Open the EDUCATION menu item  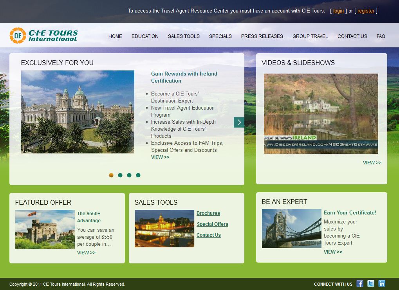(145, 36)
